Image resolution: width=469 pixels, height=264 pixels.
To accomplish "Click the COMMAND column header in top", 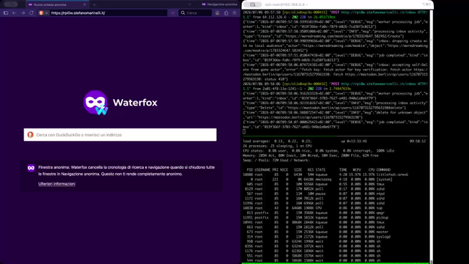I will click(383, 169).
